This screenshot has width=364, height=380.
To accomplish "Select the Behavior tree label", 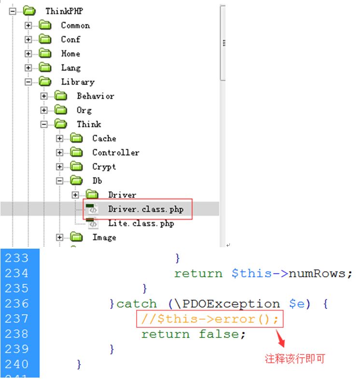I will point(96,96).
